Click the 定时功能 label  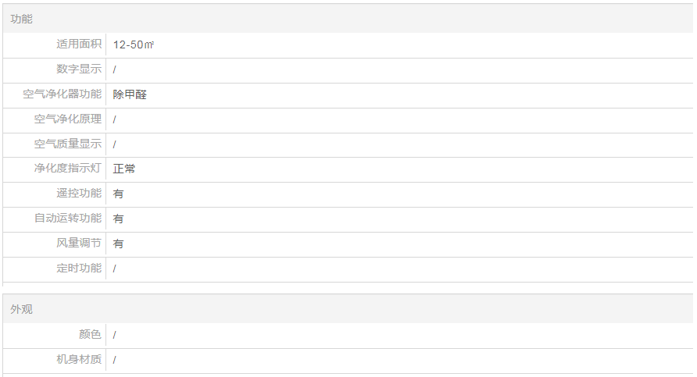78,269
